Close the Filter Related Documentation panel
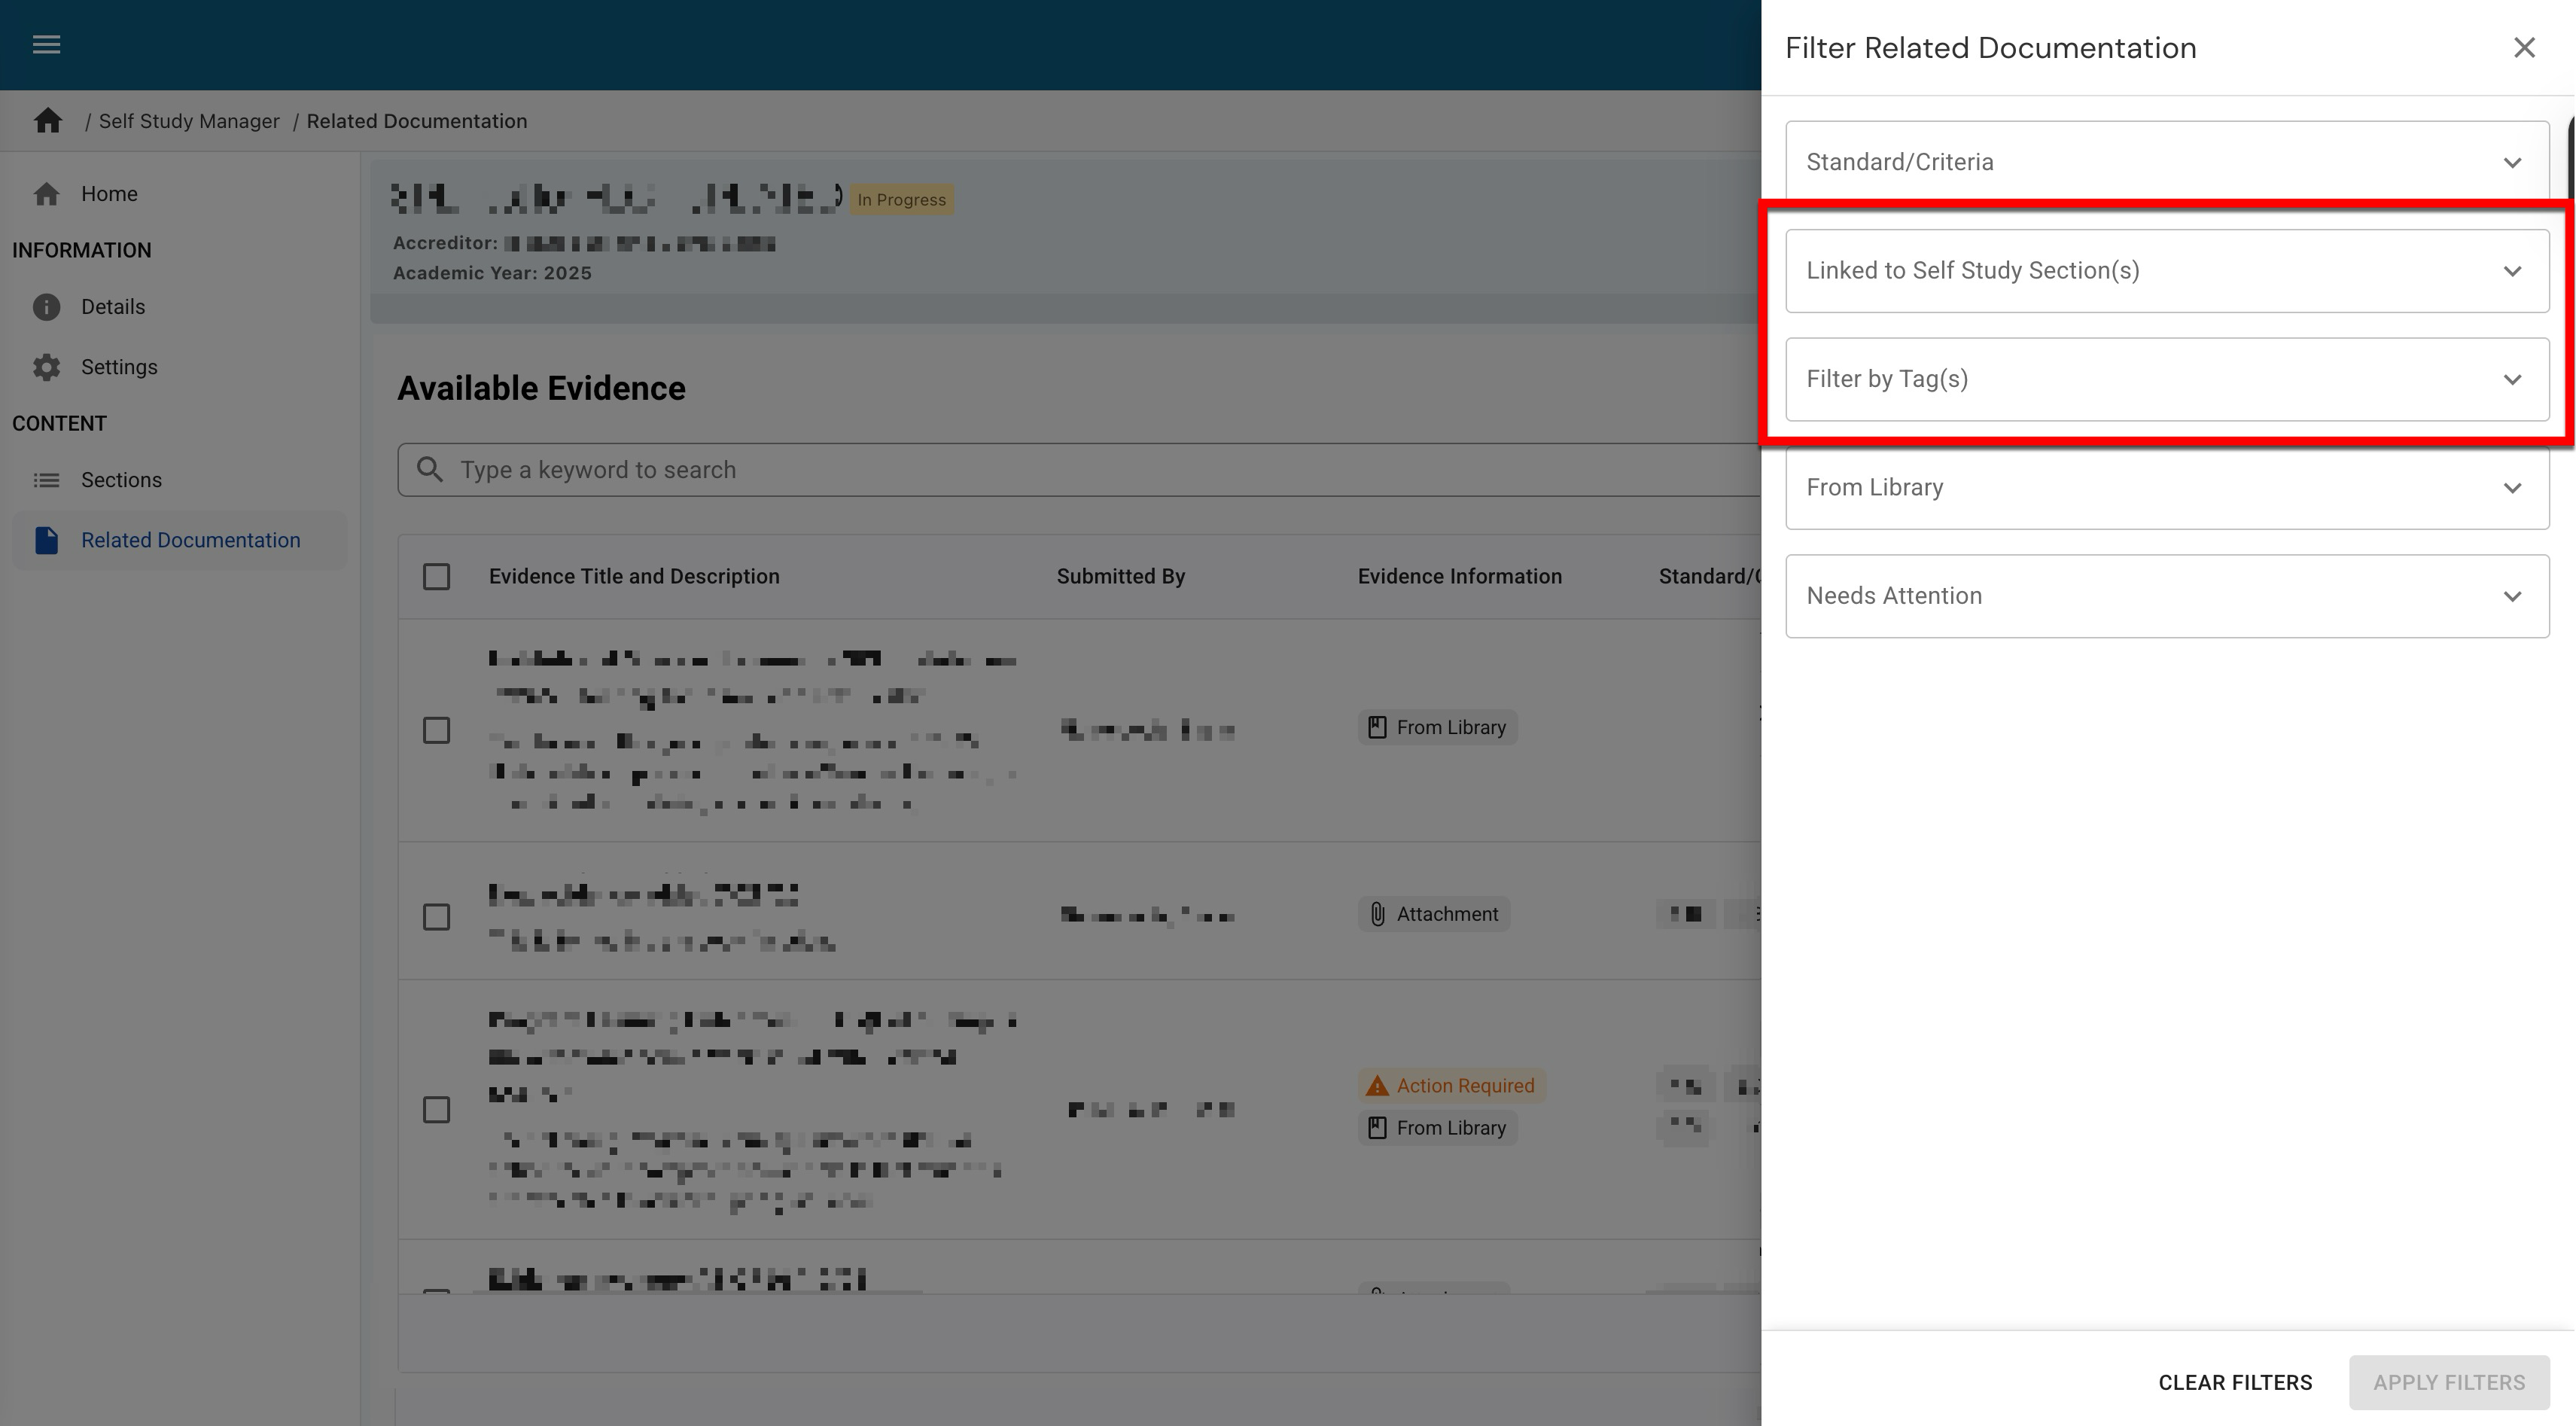Viewport: 2576px width, 1426px height. (x=2524, y=48)
